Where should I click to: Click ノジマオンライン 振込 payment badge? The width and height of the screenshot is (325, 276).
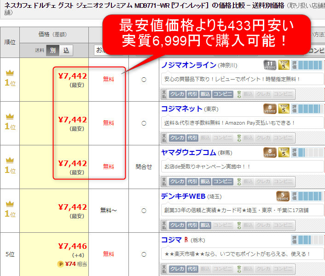[205, 94]
